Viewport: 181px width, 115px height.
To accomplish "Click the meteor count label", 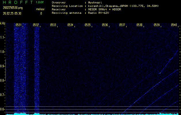I will pyautogui.click(x=40, y=9).
